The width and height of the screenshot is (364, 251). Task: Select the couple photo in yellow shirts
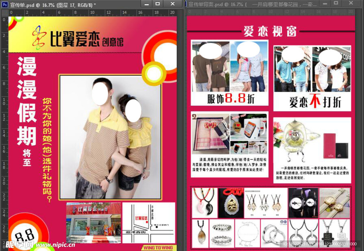pos(110,137)
